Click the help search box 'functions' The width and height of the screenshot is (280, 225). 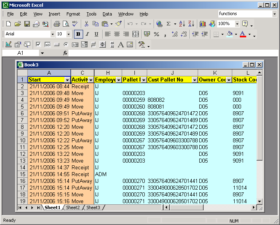[x=245, y=14]
